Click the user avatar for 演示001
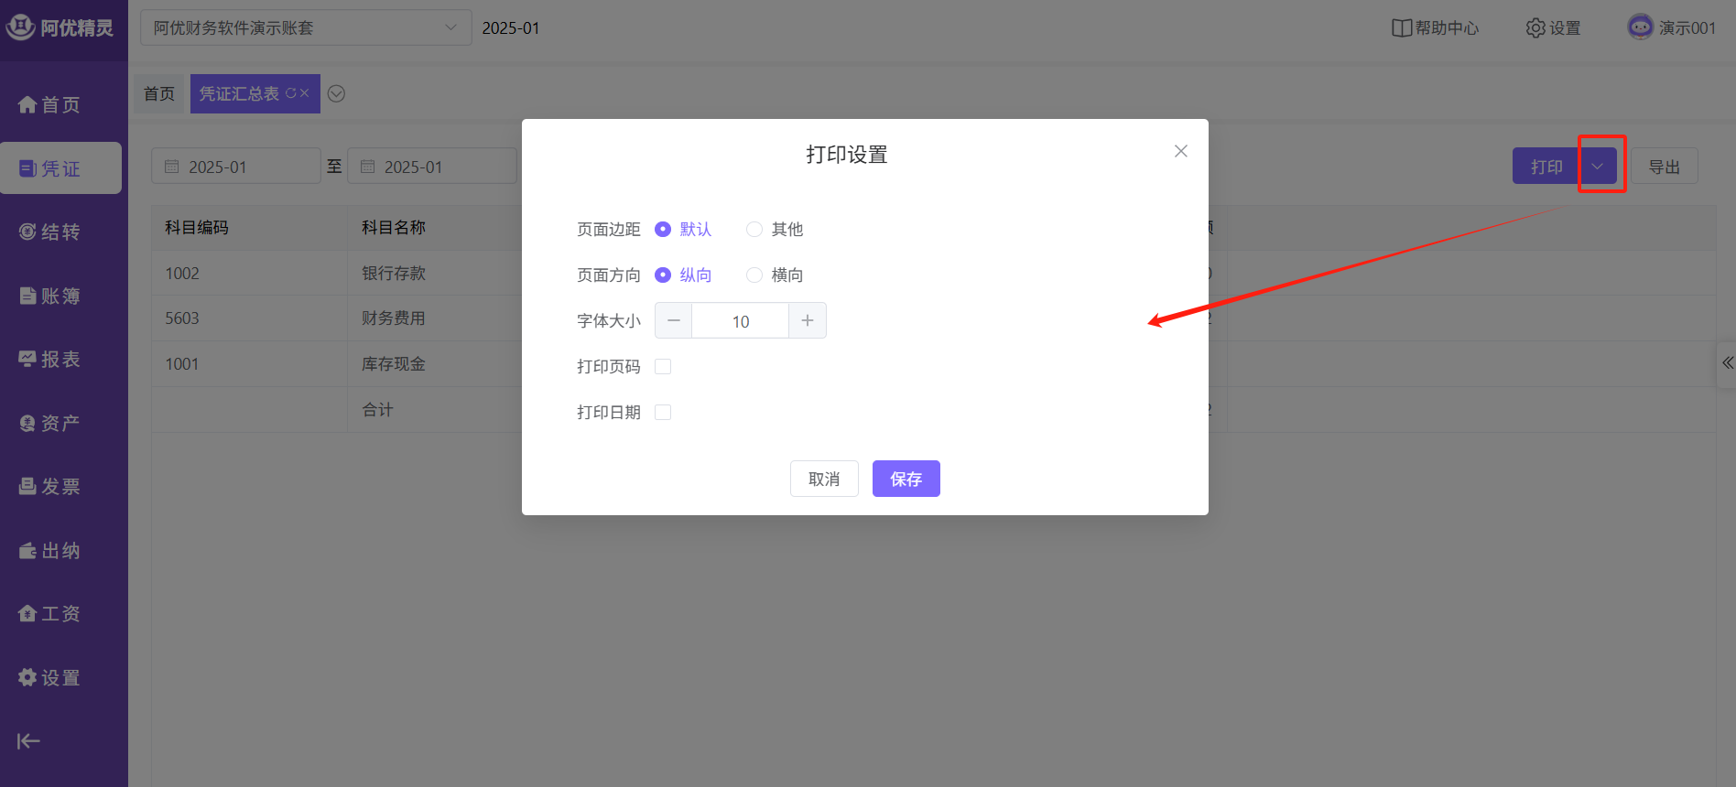Viewport: 1736px width, 787px height. coord(1640,27)
